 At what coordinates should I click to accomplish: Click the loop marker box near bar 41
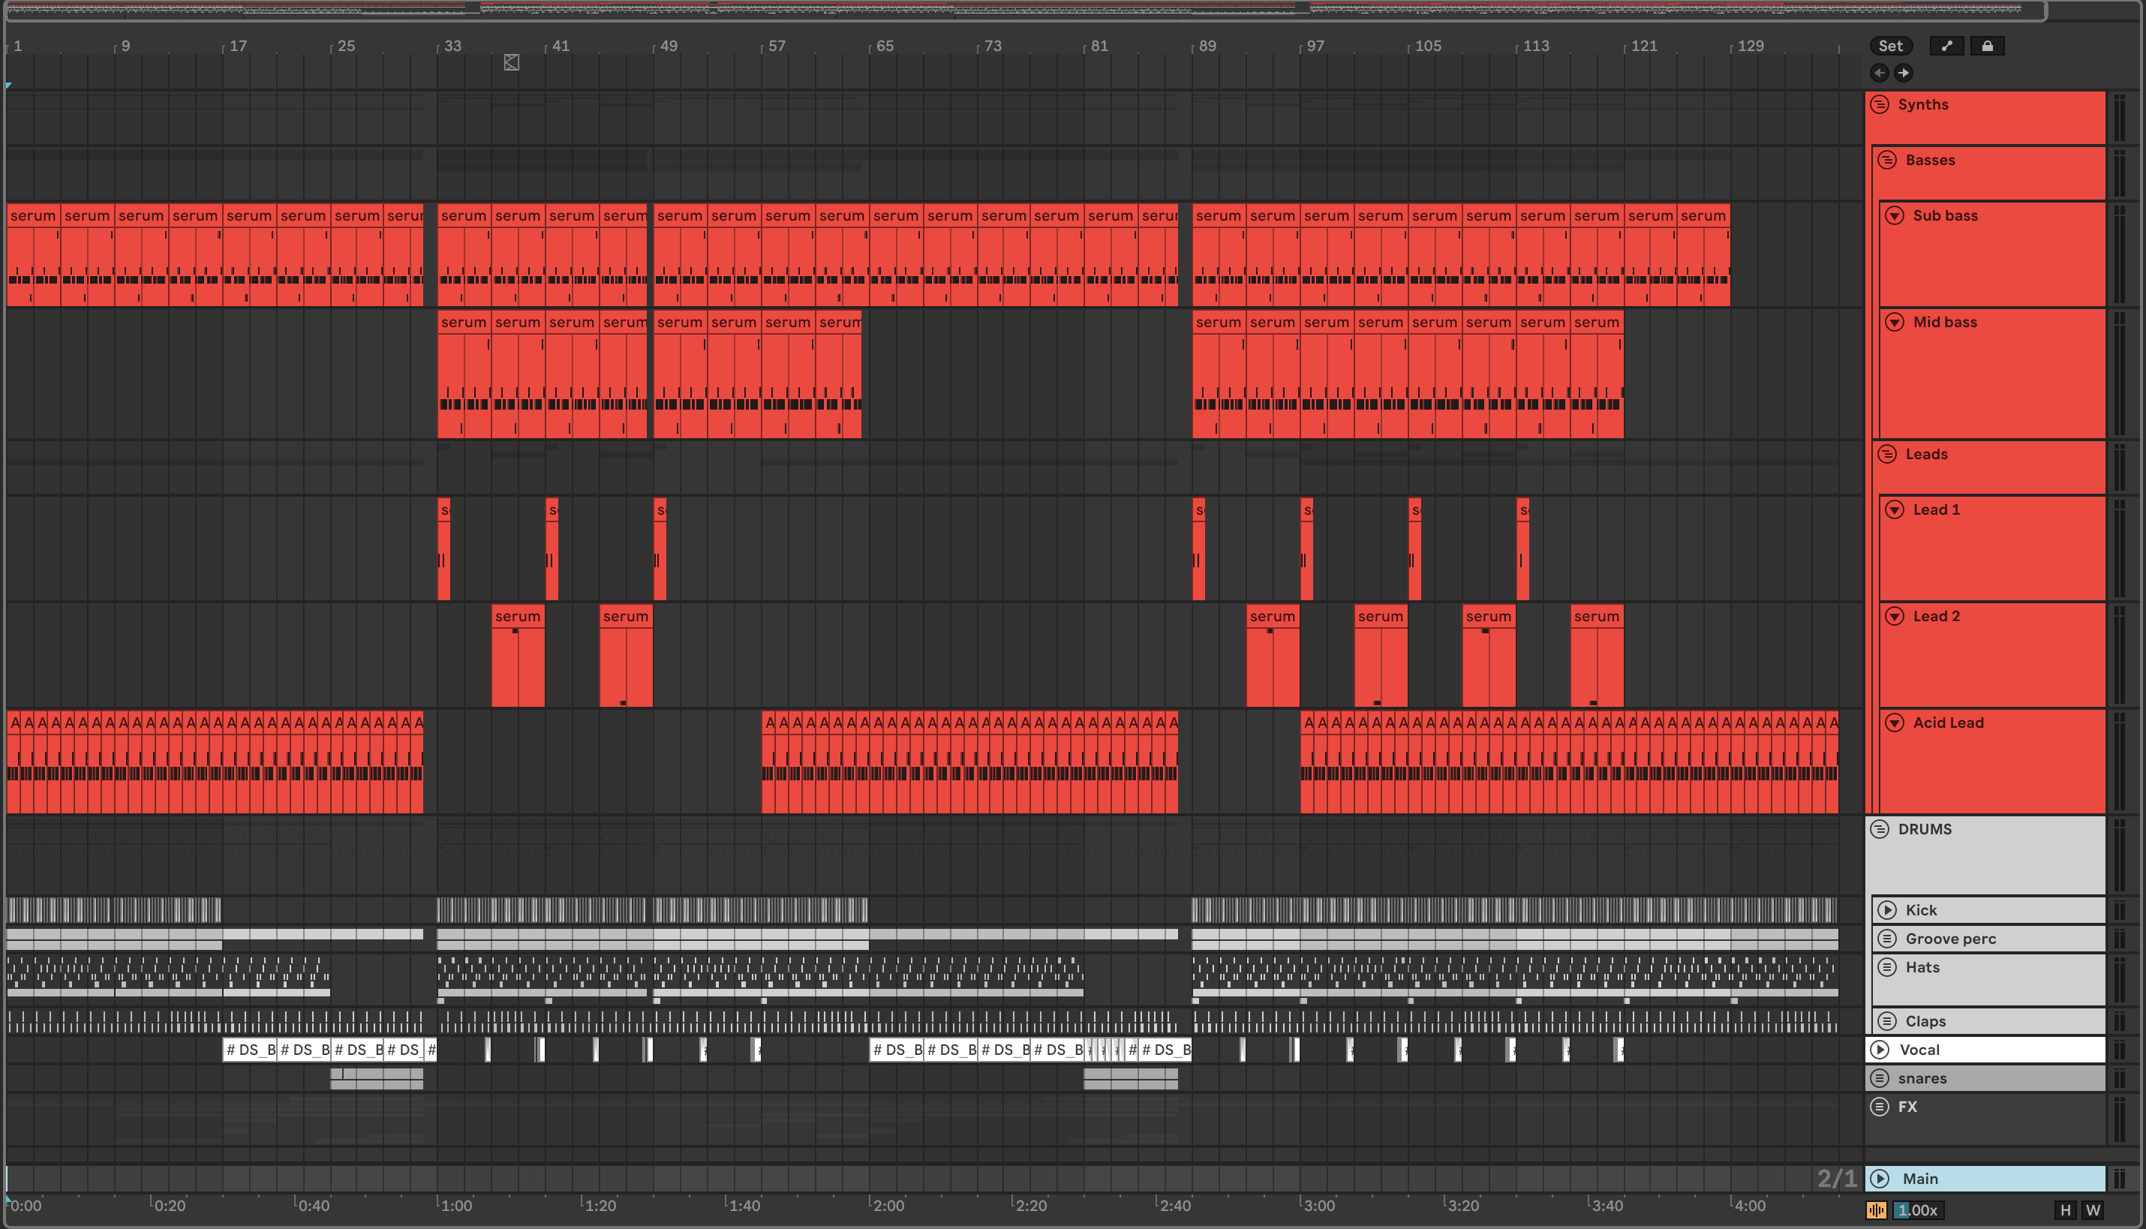tap(512, 62)
